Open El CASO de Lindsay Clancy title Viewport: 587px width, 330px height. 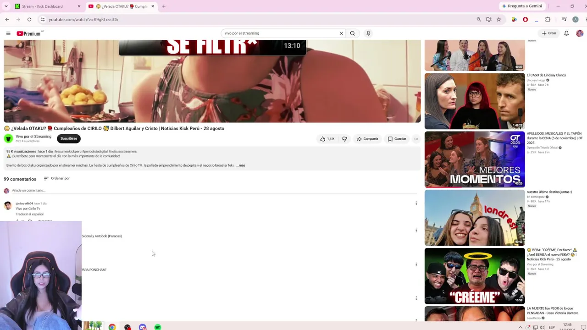546,75
